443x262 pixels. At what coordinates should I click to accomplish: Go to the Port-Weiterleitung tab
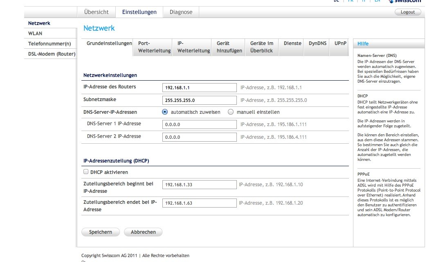point(154,47)
